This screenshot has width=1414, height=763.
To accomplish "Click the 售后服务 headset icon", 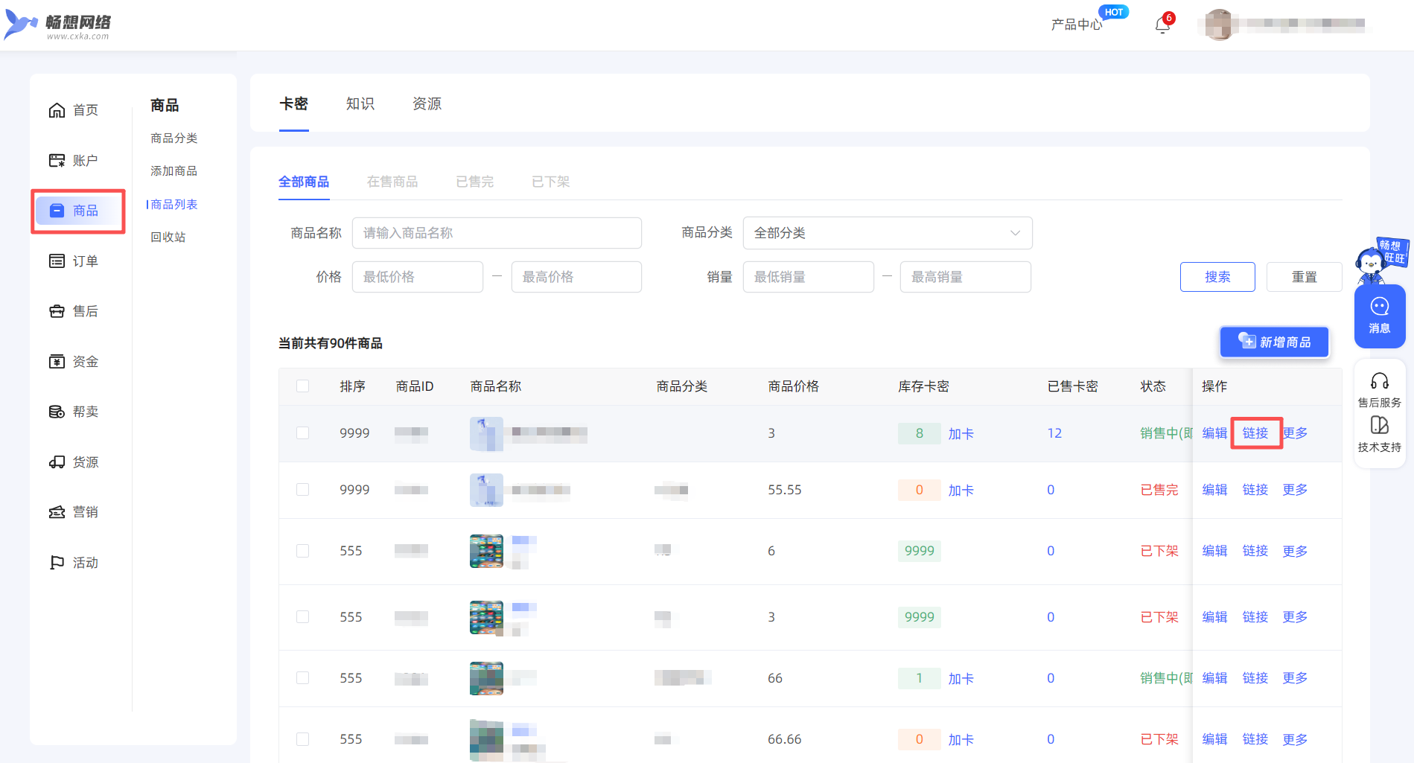I will coord(1379,382).
